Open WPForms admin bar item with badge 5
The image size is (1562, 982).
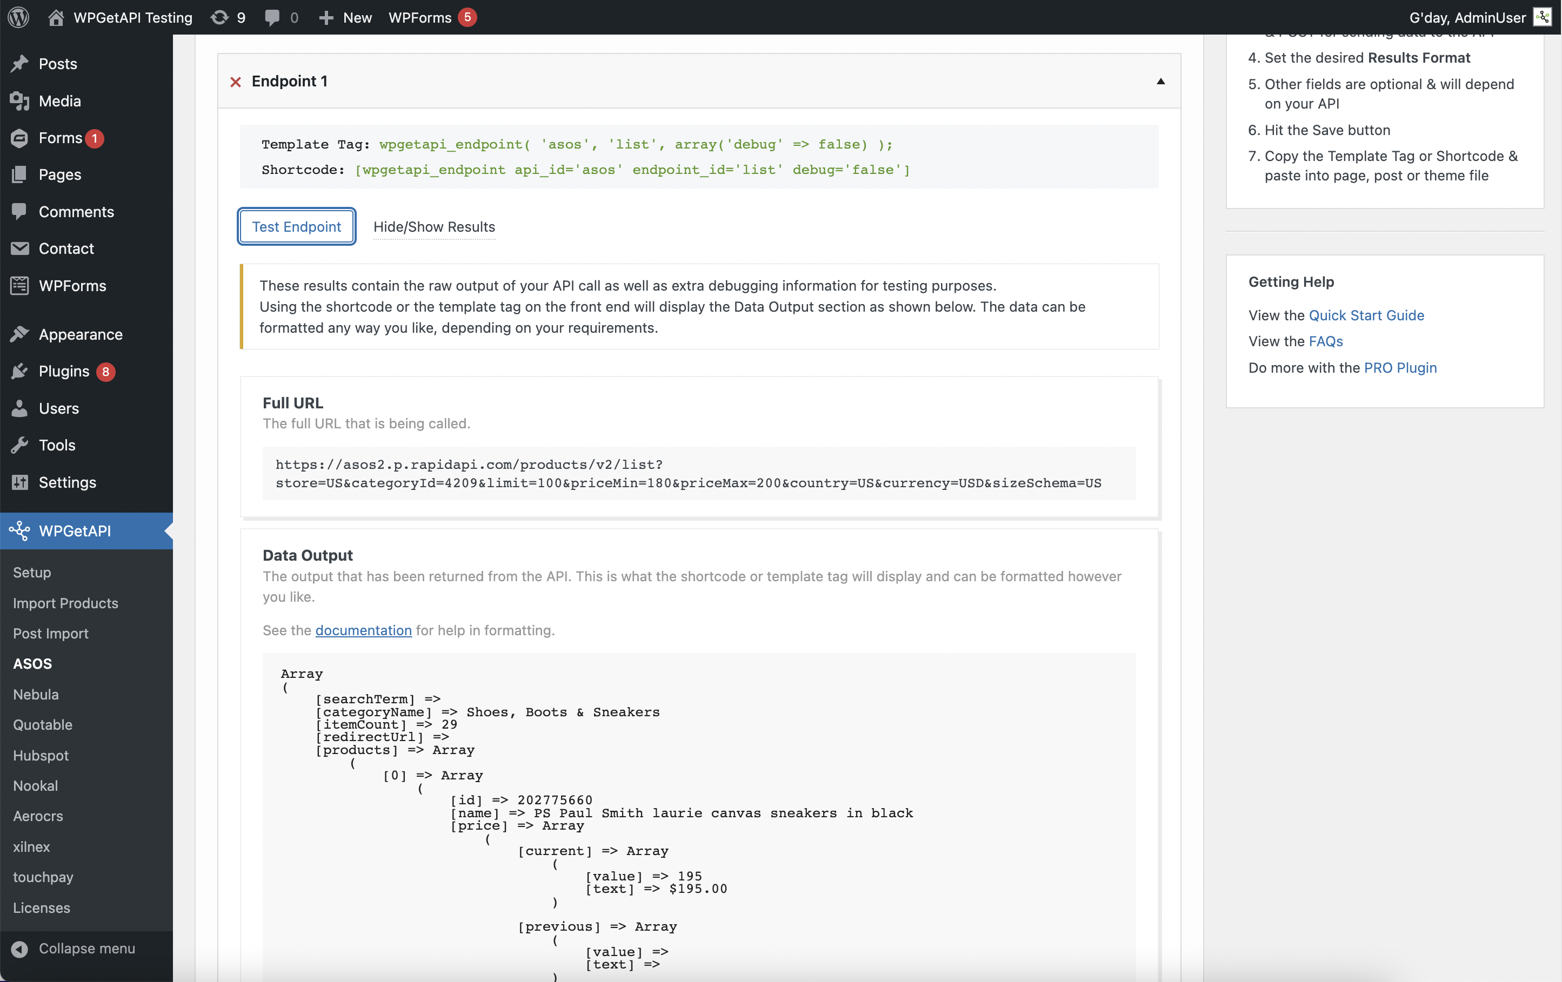click(432, 17)
